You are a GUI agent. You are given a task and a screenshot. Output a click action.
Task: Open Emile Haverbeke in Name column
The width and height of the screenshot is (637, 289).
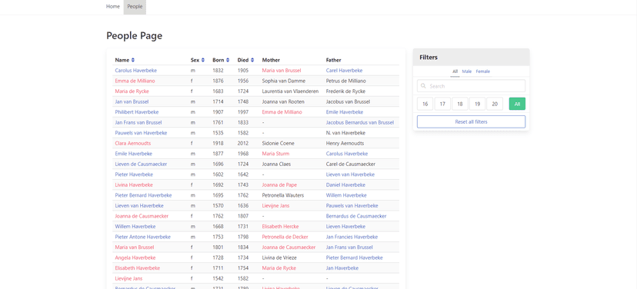click(x=134, y=154)
